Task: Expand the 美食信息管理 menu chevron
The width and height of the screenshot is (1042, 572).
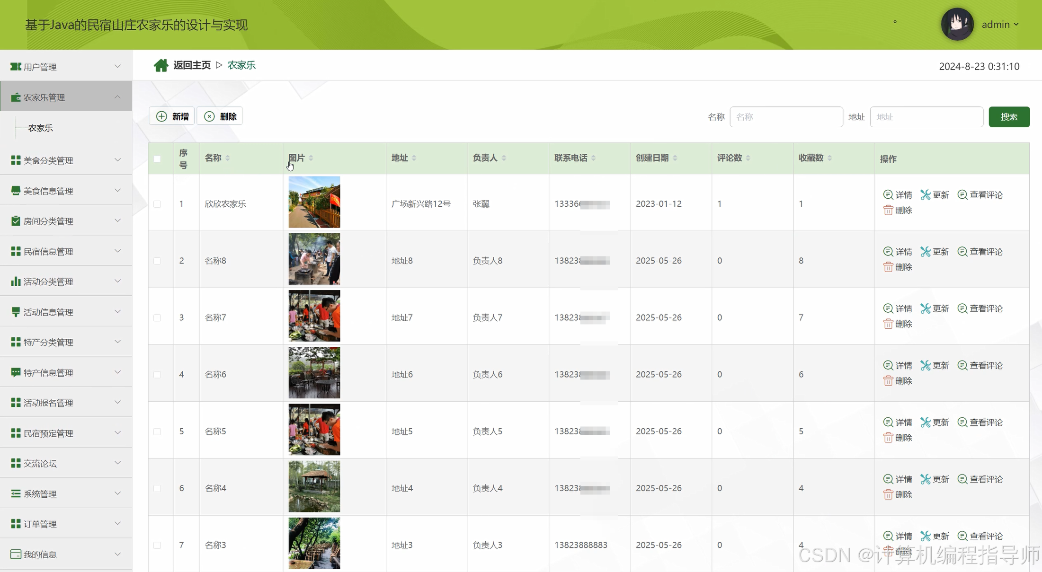Action: (117, 191)
